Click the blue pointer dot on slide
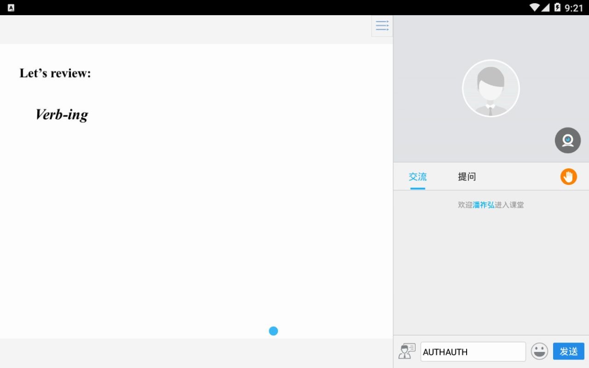The width and height of the screenshot is (589, 368). (x=273, y=331)
